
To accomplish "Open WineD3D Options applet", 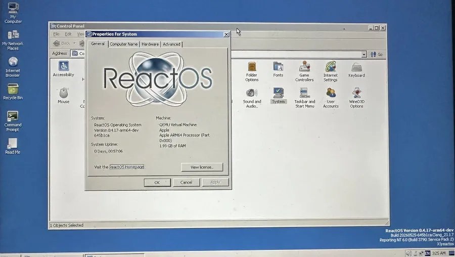I will click(356, 98).
